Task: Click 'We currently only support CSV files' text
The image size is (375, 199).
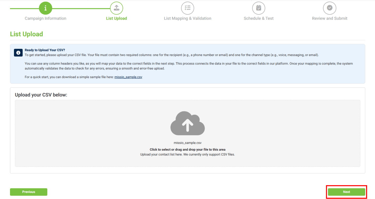Action: 209,155
